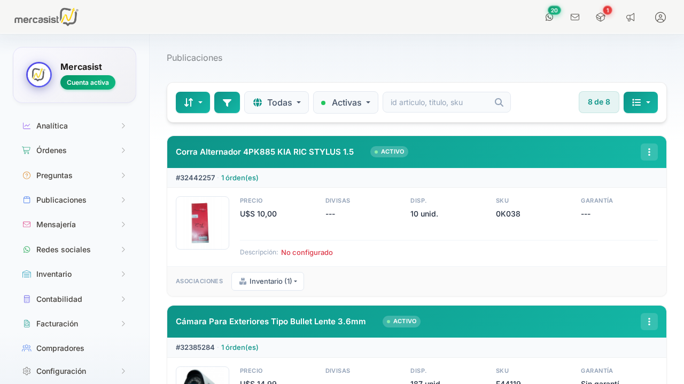Open the Activas status dropdown
Viewport: 684px width, 384px height.
(345, 102)
